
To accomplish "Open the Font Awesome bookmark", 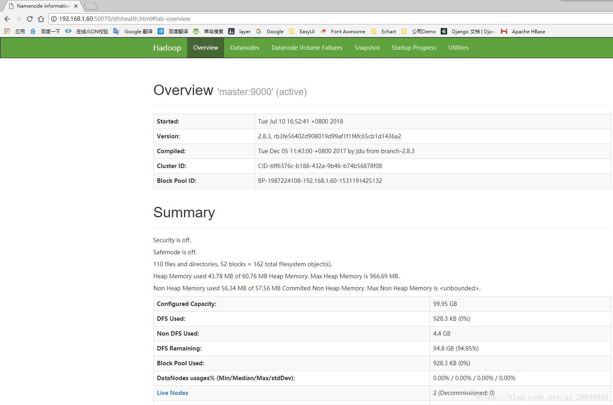I will 343,31.
